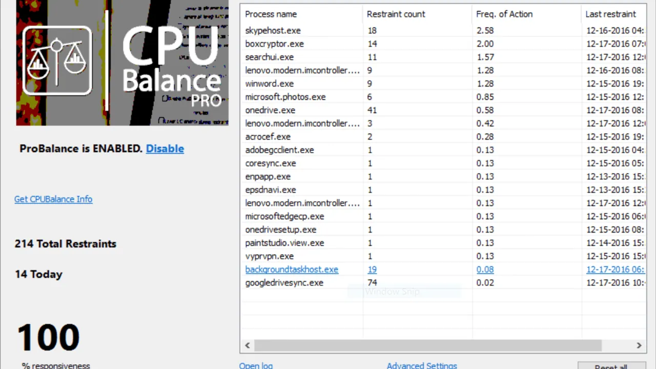Screen dimensions: 656x369
Task: Select the googledrivesync.exe process
Action: [x=284, y=283]
